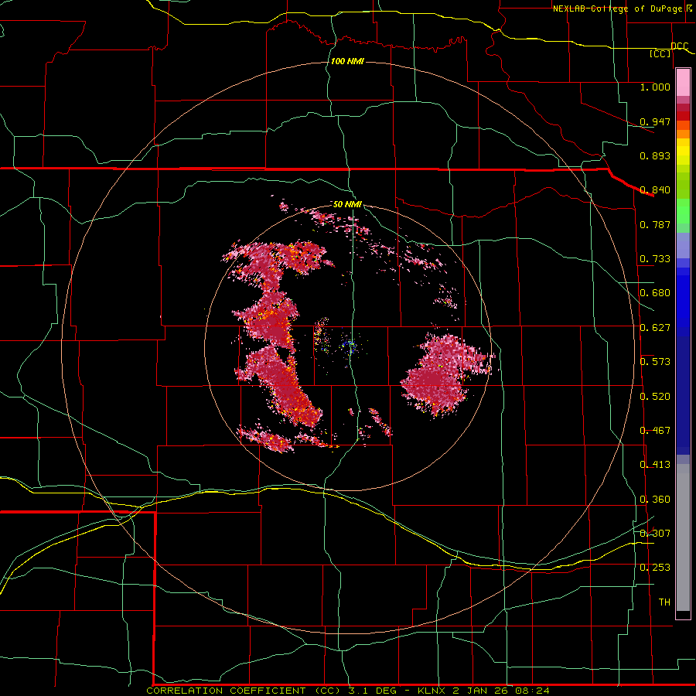Click the TH threshold label on the scale
Screen dimensions: 696x696
(664, 602)
